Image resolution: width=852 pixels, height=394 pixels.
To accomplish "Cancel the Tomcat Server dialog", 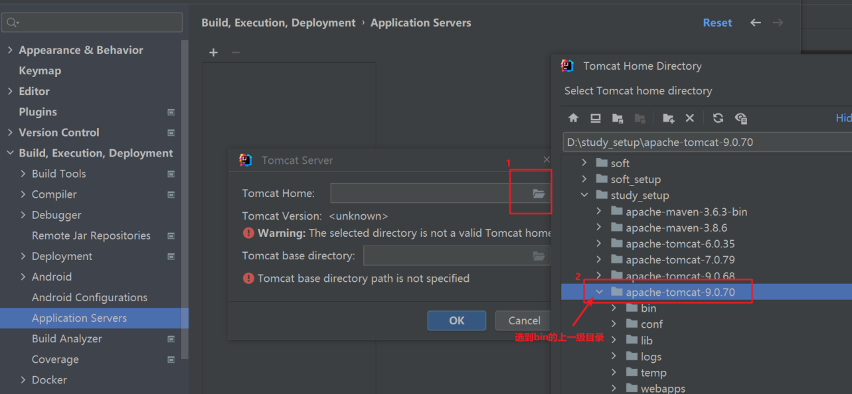I will tap(524, 320).
